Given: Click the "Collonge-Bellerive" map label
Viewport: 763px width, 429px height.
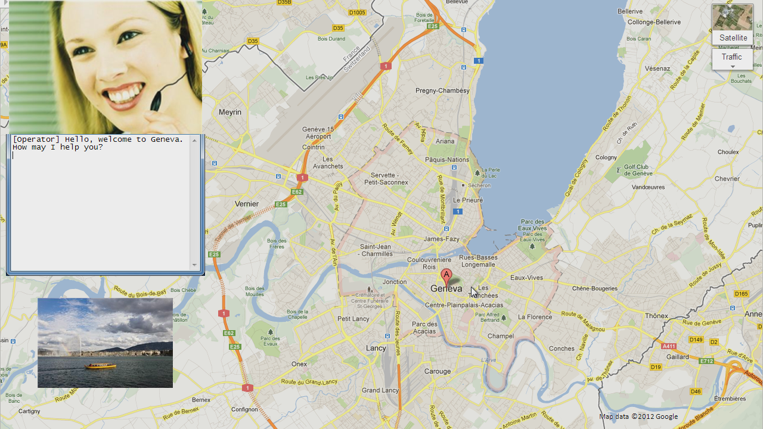Looking at the screenshot, I should pos(654,22).
